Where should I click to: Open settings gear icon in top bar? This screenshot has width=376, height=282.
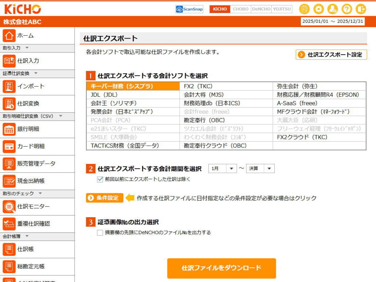pyautogui.click(x=318, y=9)
